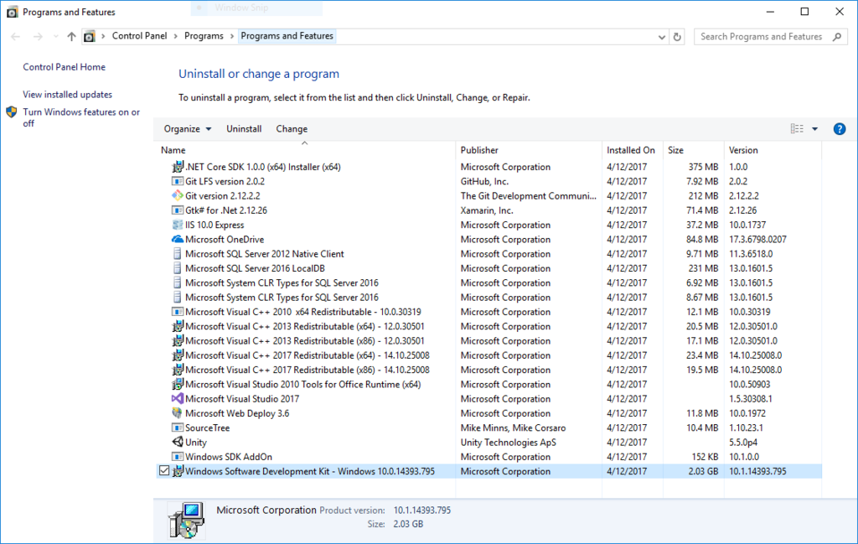Select the 8.67 MB CLR Types row

point(489,298)
